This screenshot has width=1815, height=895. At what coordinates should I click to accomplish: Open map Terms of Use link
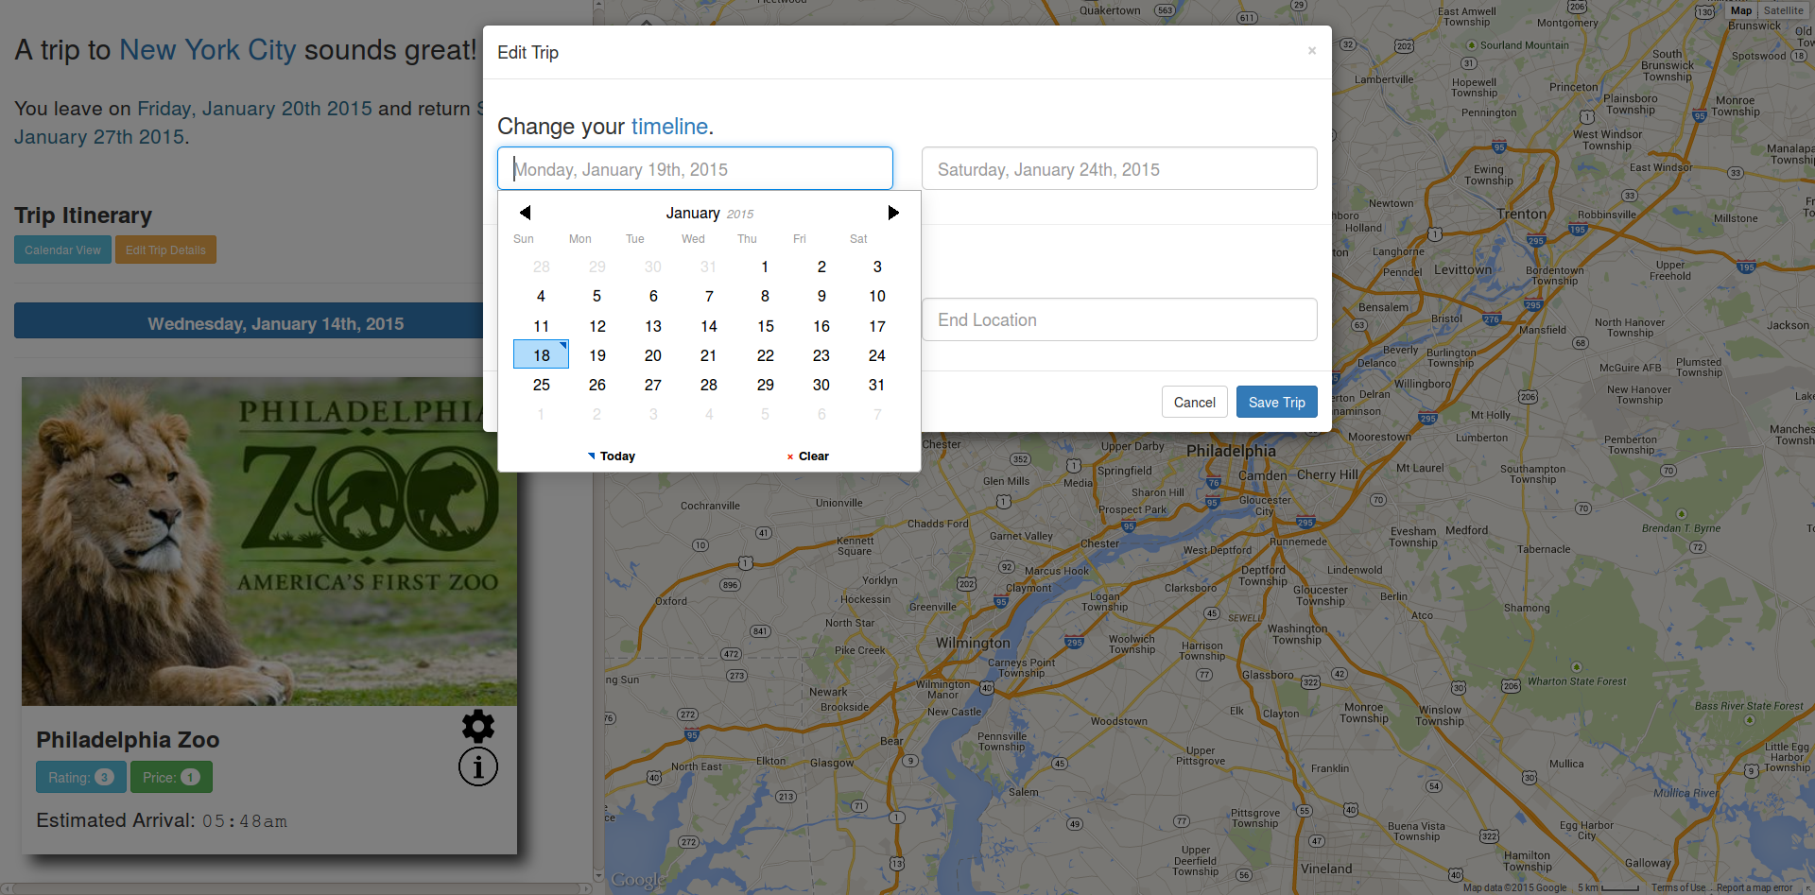(1678, 887)
